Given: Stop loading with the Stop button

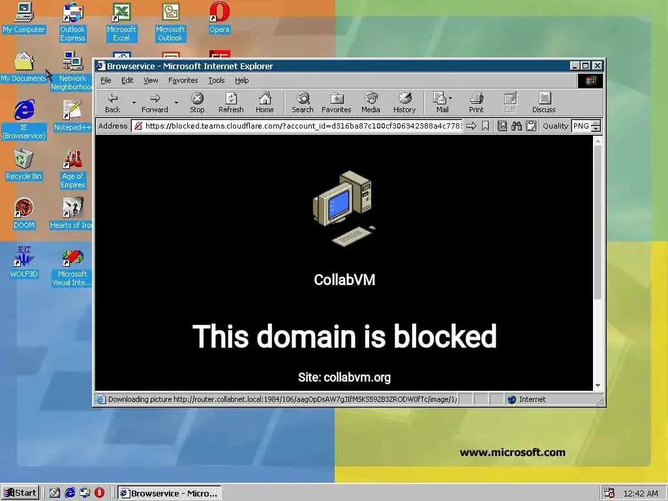Looking at the screenshot, I should tap(197, 102).
